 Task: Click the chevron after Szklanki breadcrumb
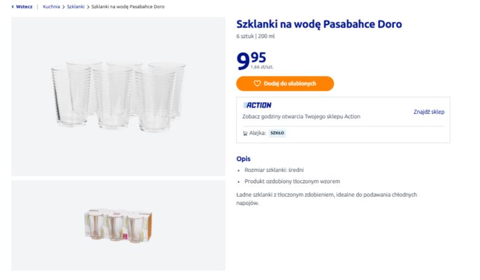click(x=88, y=6)
